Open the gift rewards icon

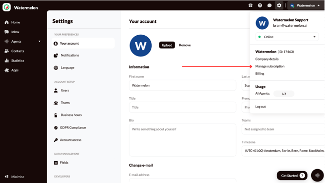tap(251, 5)
